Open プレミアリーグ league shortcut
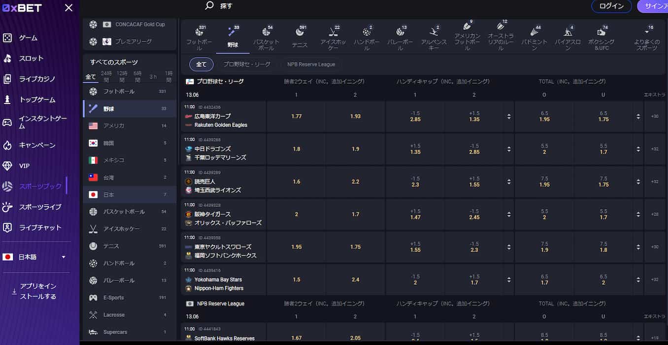Viewport: 668px width, 345px height. click(x=130, y=41)
